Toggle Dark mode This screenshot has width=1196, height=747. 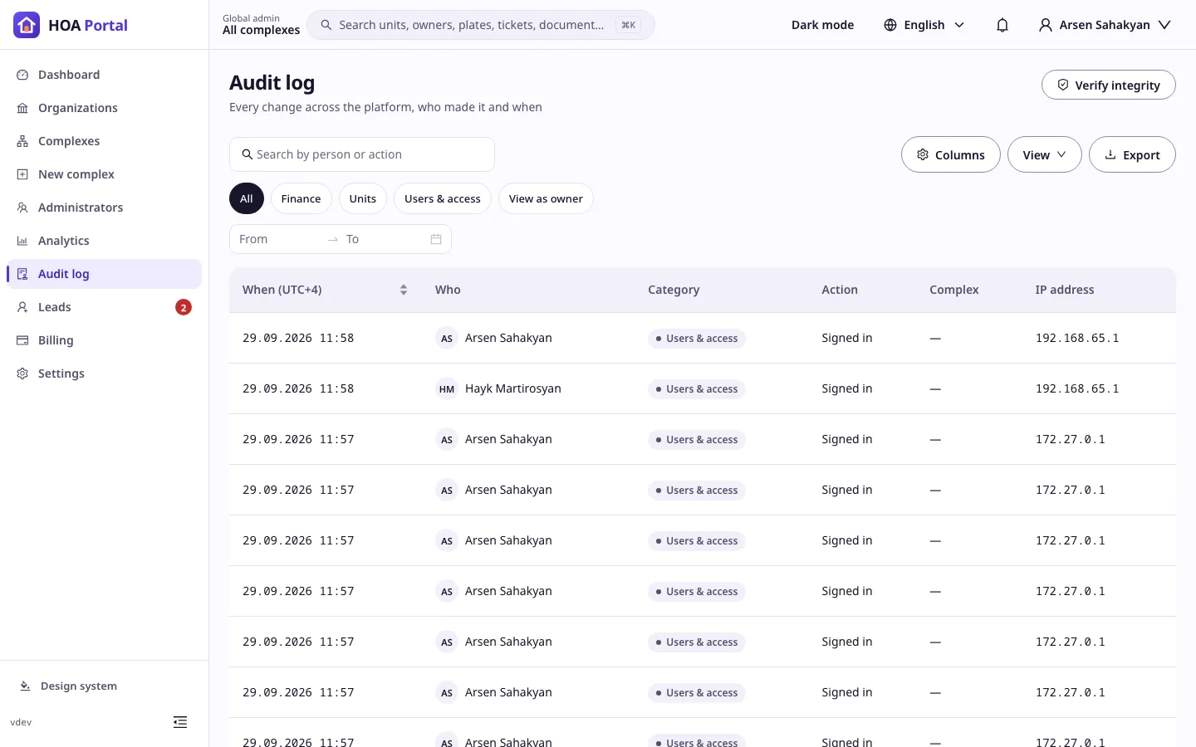(x=822, y=25)
